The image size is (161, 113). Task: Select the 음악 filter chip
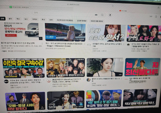10,19
